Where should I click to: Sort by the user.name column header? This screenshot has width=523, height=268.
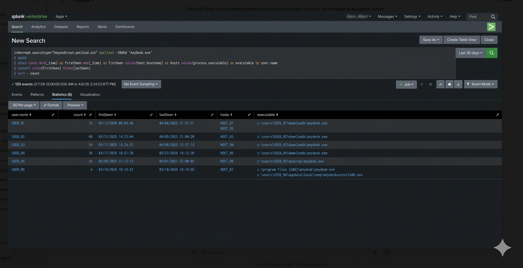click(21, 115)
